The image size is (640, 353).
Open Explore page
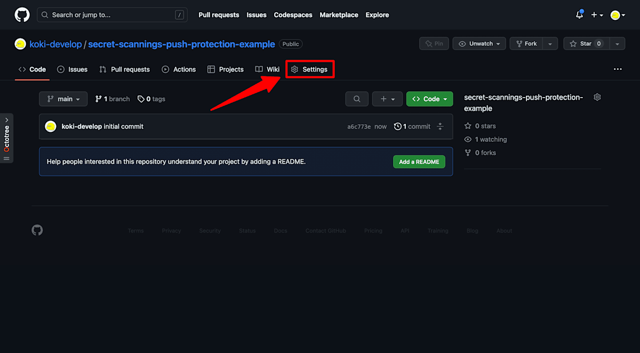pos(377,15)
